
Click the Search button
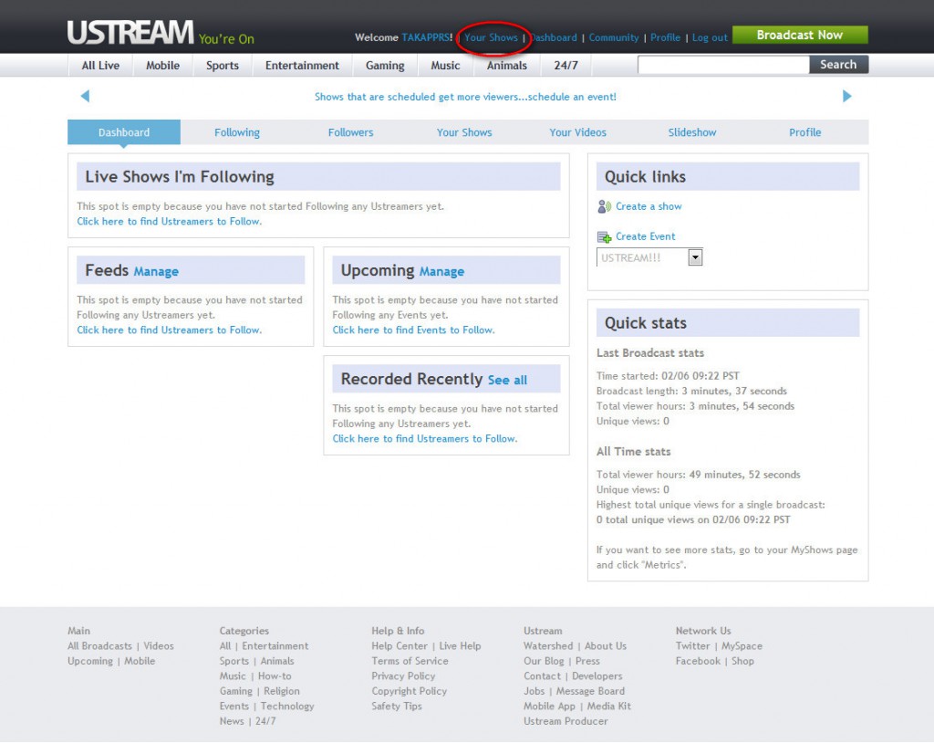[x=838, y=65]
